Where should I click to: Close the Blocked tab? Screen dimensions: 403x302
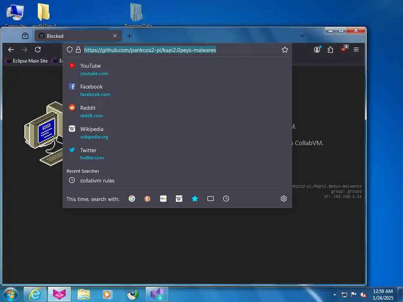[x=115, y=36]
